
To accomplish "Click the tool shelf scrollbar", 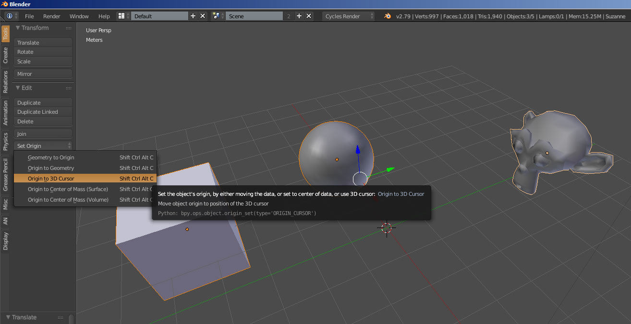I will click(71, 319).
